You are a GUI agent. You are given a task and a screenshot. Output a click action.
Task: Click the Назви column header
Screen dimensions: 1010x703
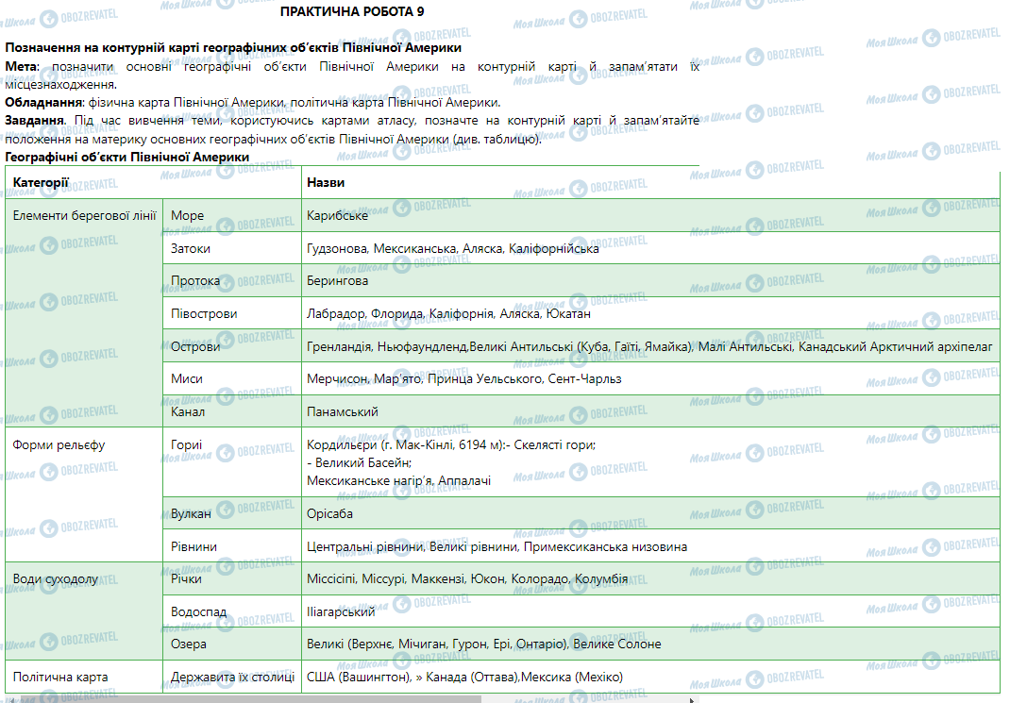pos(326,182)
